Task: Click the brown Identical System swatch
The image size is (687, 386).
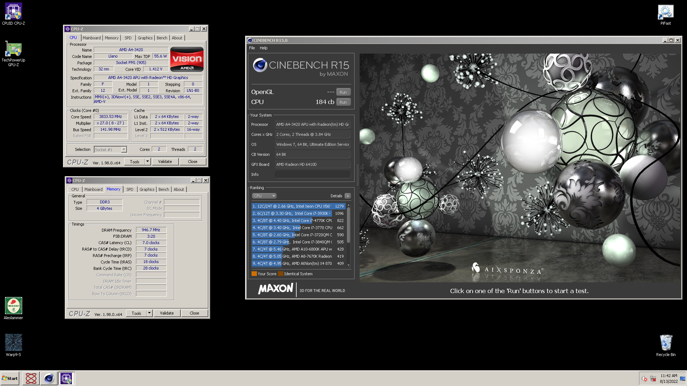Action: (281, 274)
